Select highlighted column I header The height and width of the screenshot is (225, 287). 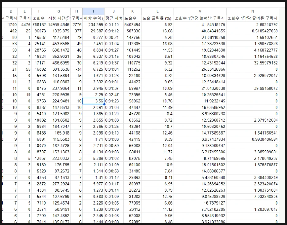pyautogui.click(x=93, y=11)
